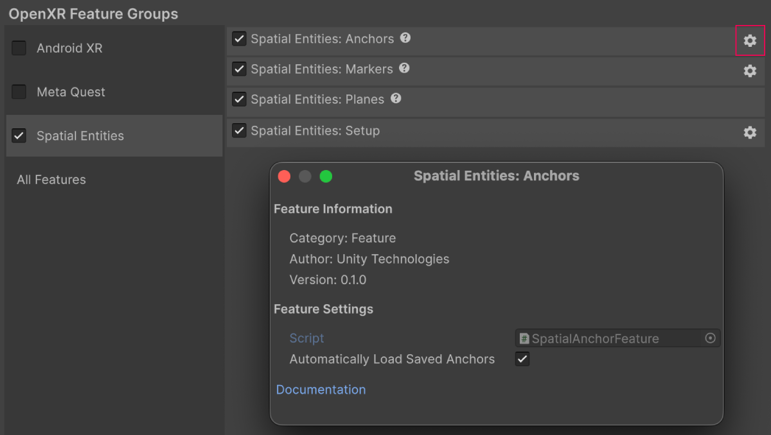The image size is (771, 435).
Task: Click the Spatial Entities: Setup row label
Action: [x=315, y=130]
